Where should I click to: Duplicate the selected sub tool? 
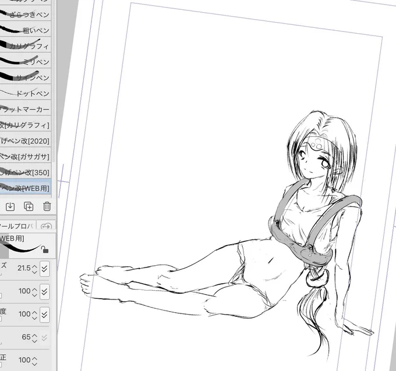pos(29,206)
